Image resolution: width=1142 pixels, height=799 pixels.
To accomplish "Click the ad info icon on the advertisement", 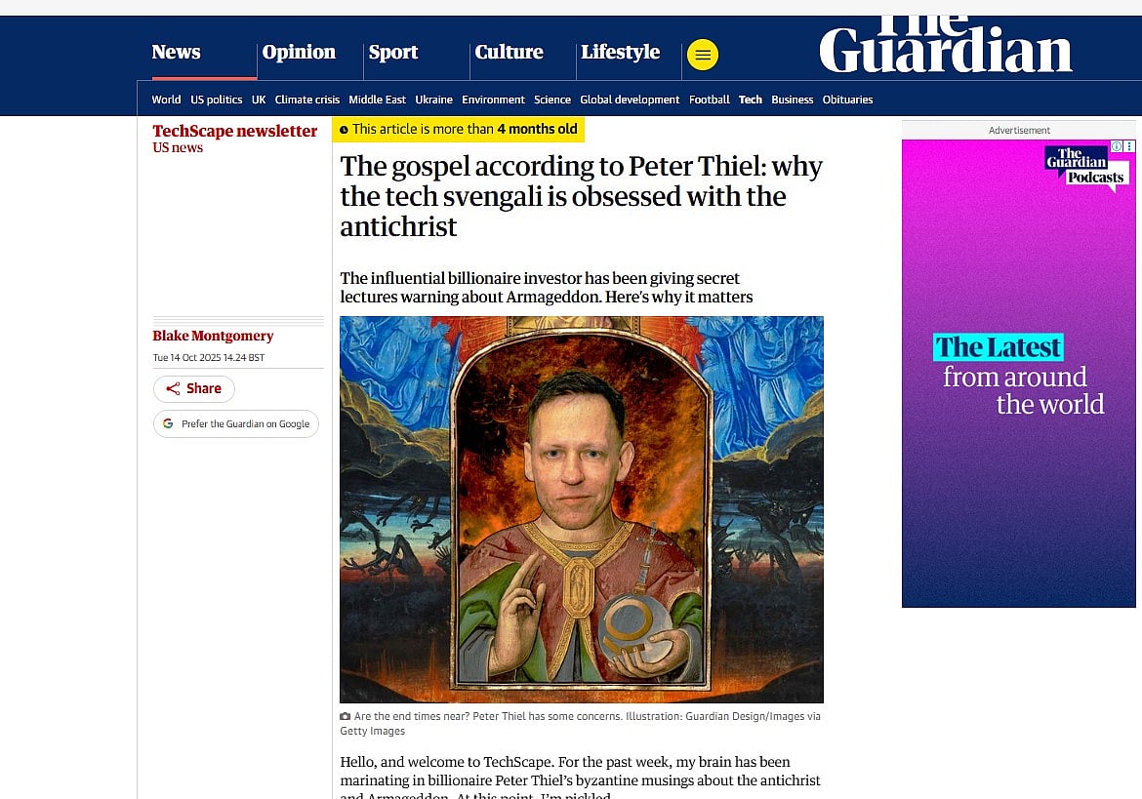I will 1116,146.
